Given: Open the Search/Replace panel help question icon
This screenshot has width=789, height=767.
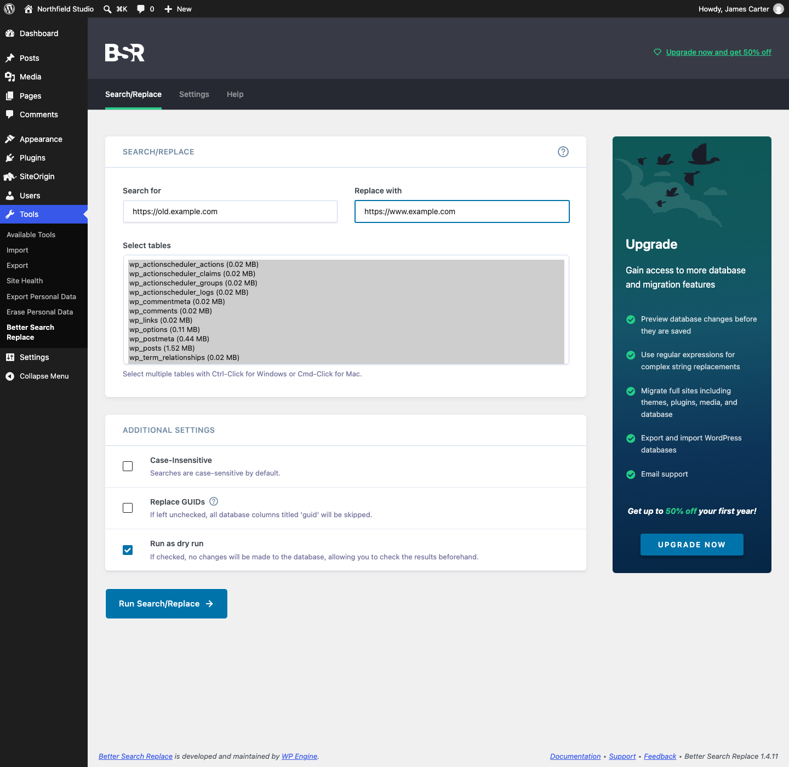Looking at the screenshot, I should [563, 152].
